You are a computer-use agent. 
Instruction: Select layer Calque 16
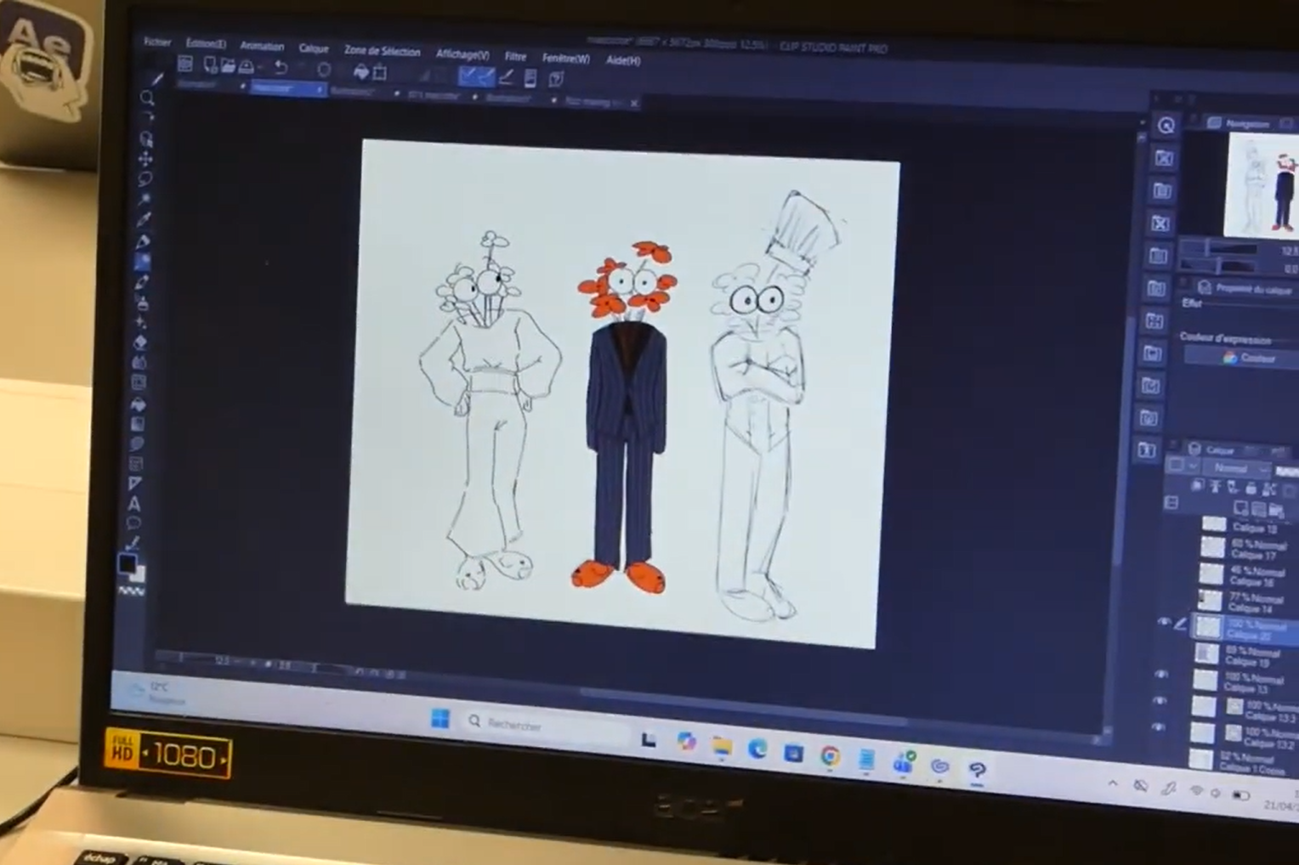[x=1249, y=576]
